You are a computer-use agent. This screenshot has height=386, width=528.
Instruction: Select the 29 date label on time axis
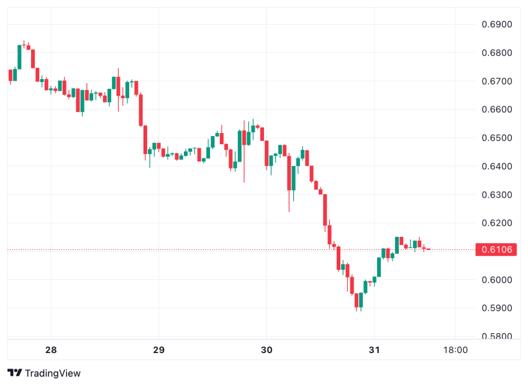(x=158, y=350)
